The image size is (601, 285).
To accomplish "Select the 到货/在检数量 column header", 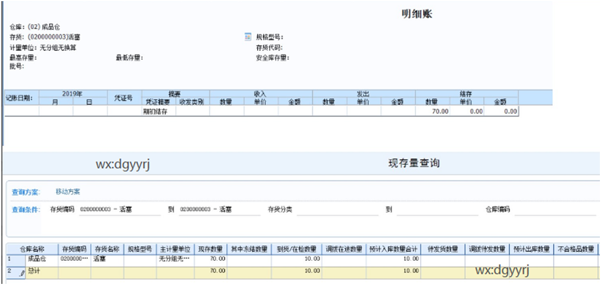I will (x=297, y=249).
